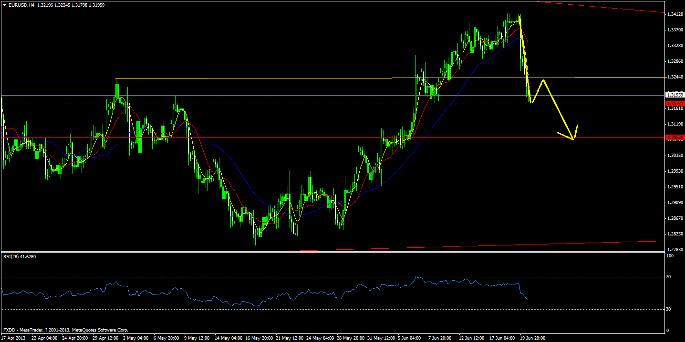Click red price label 1.30826
This screenshot has width=685, height=342.
point(675,137)
